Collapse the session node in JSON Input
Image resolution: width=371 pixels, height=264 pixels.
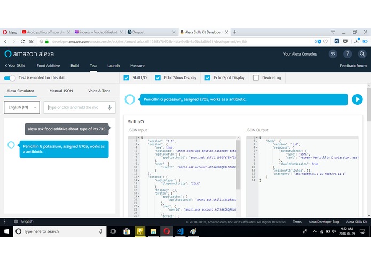(x=139, y=144)
